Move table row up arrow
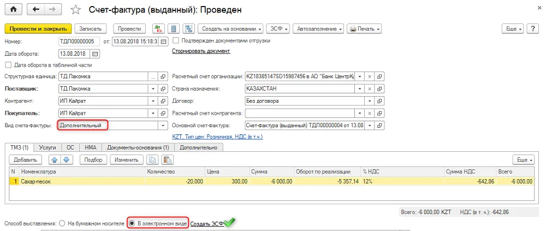 tap(54, 159)
